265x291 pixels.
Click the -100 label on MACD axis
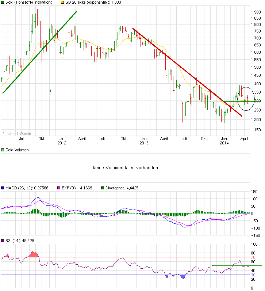coord(256,228)
